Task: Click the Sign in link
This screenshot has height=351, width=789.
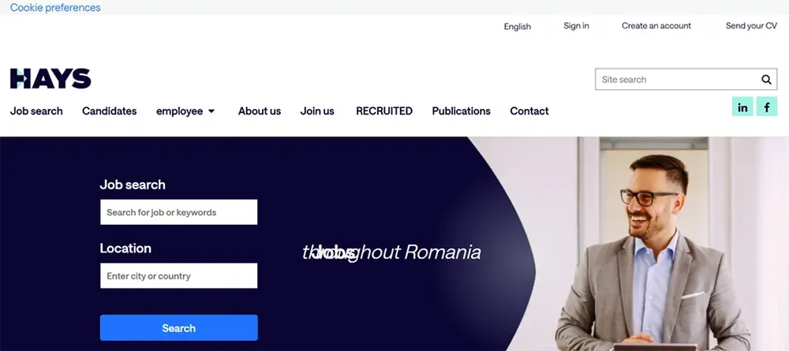Action: pos(576,26)
